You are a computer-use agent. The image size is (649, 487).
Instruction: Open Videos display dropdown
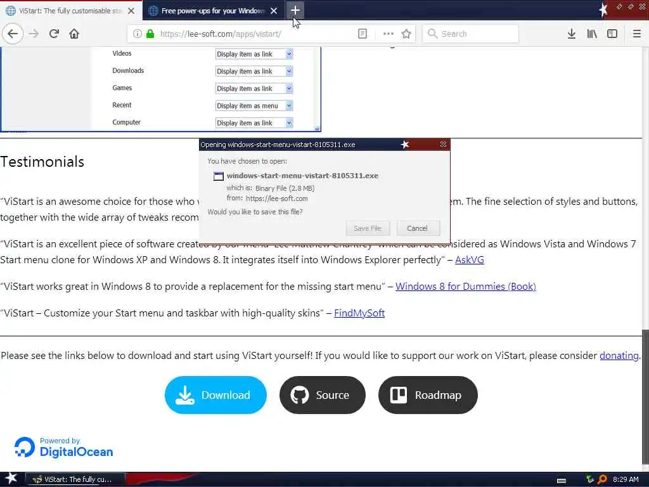point(254,54)
